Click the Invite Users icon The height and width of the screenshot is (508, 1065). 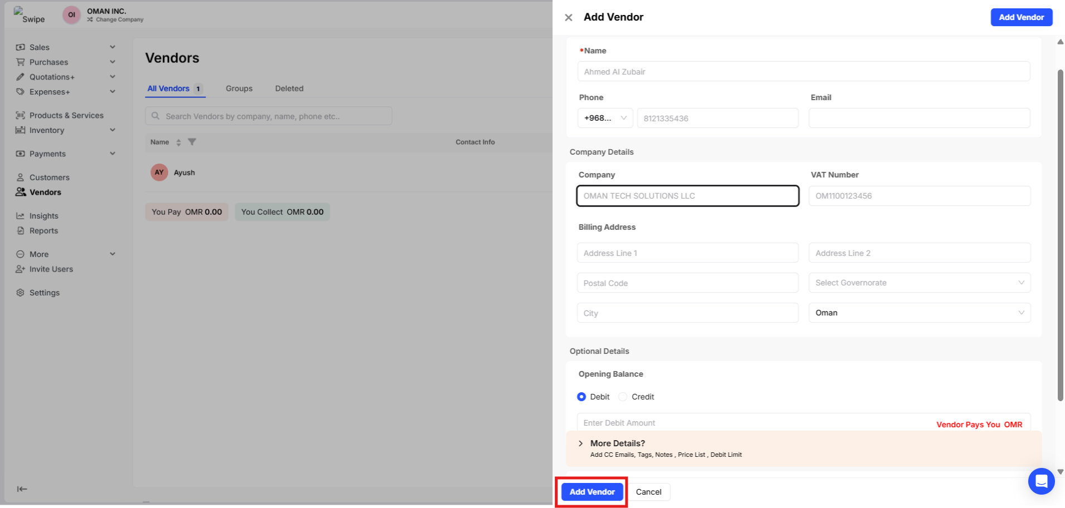(x=21, y=269)
